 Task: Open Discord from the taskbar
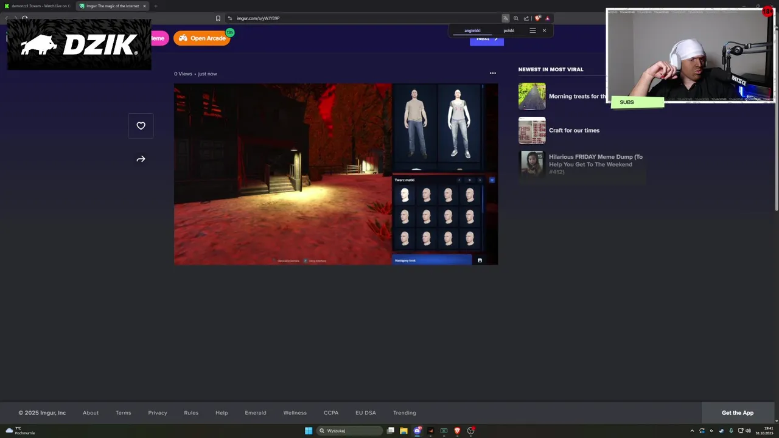(x=417, y=431)
